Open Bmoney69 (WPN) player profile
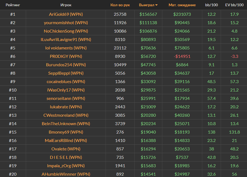This screenshot has height=177, width=247. coord(66,132)
